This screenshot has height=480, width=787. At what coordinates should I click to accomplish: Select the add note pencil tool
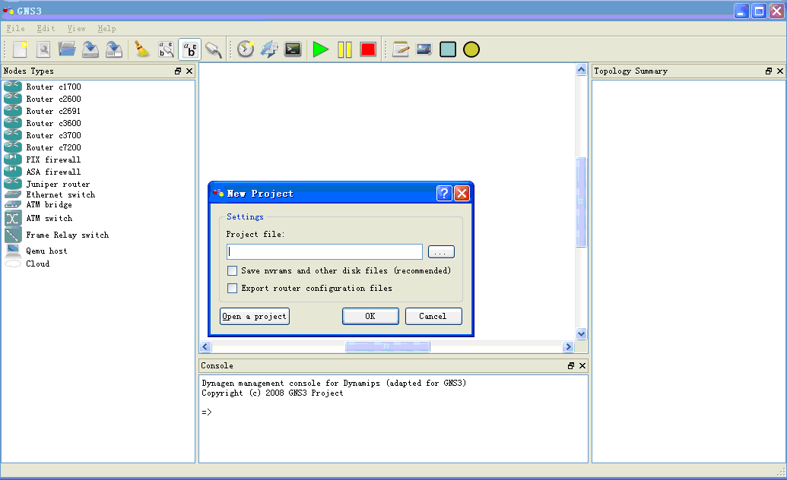click(x=401, y=49)
